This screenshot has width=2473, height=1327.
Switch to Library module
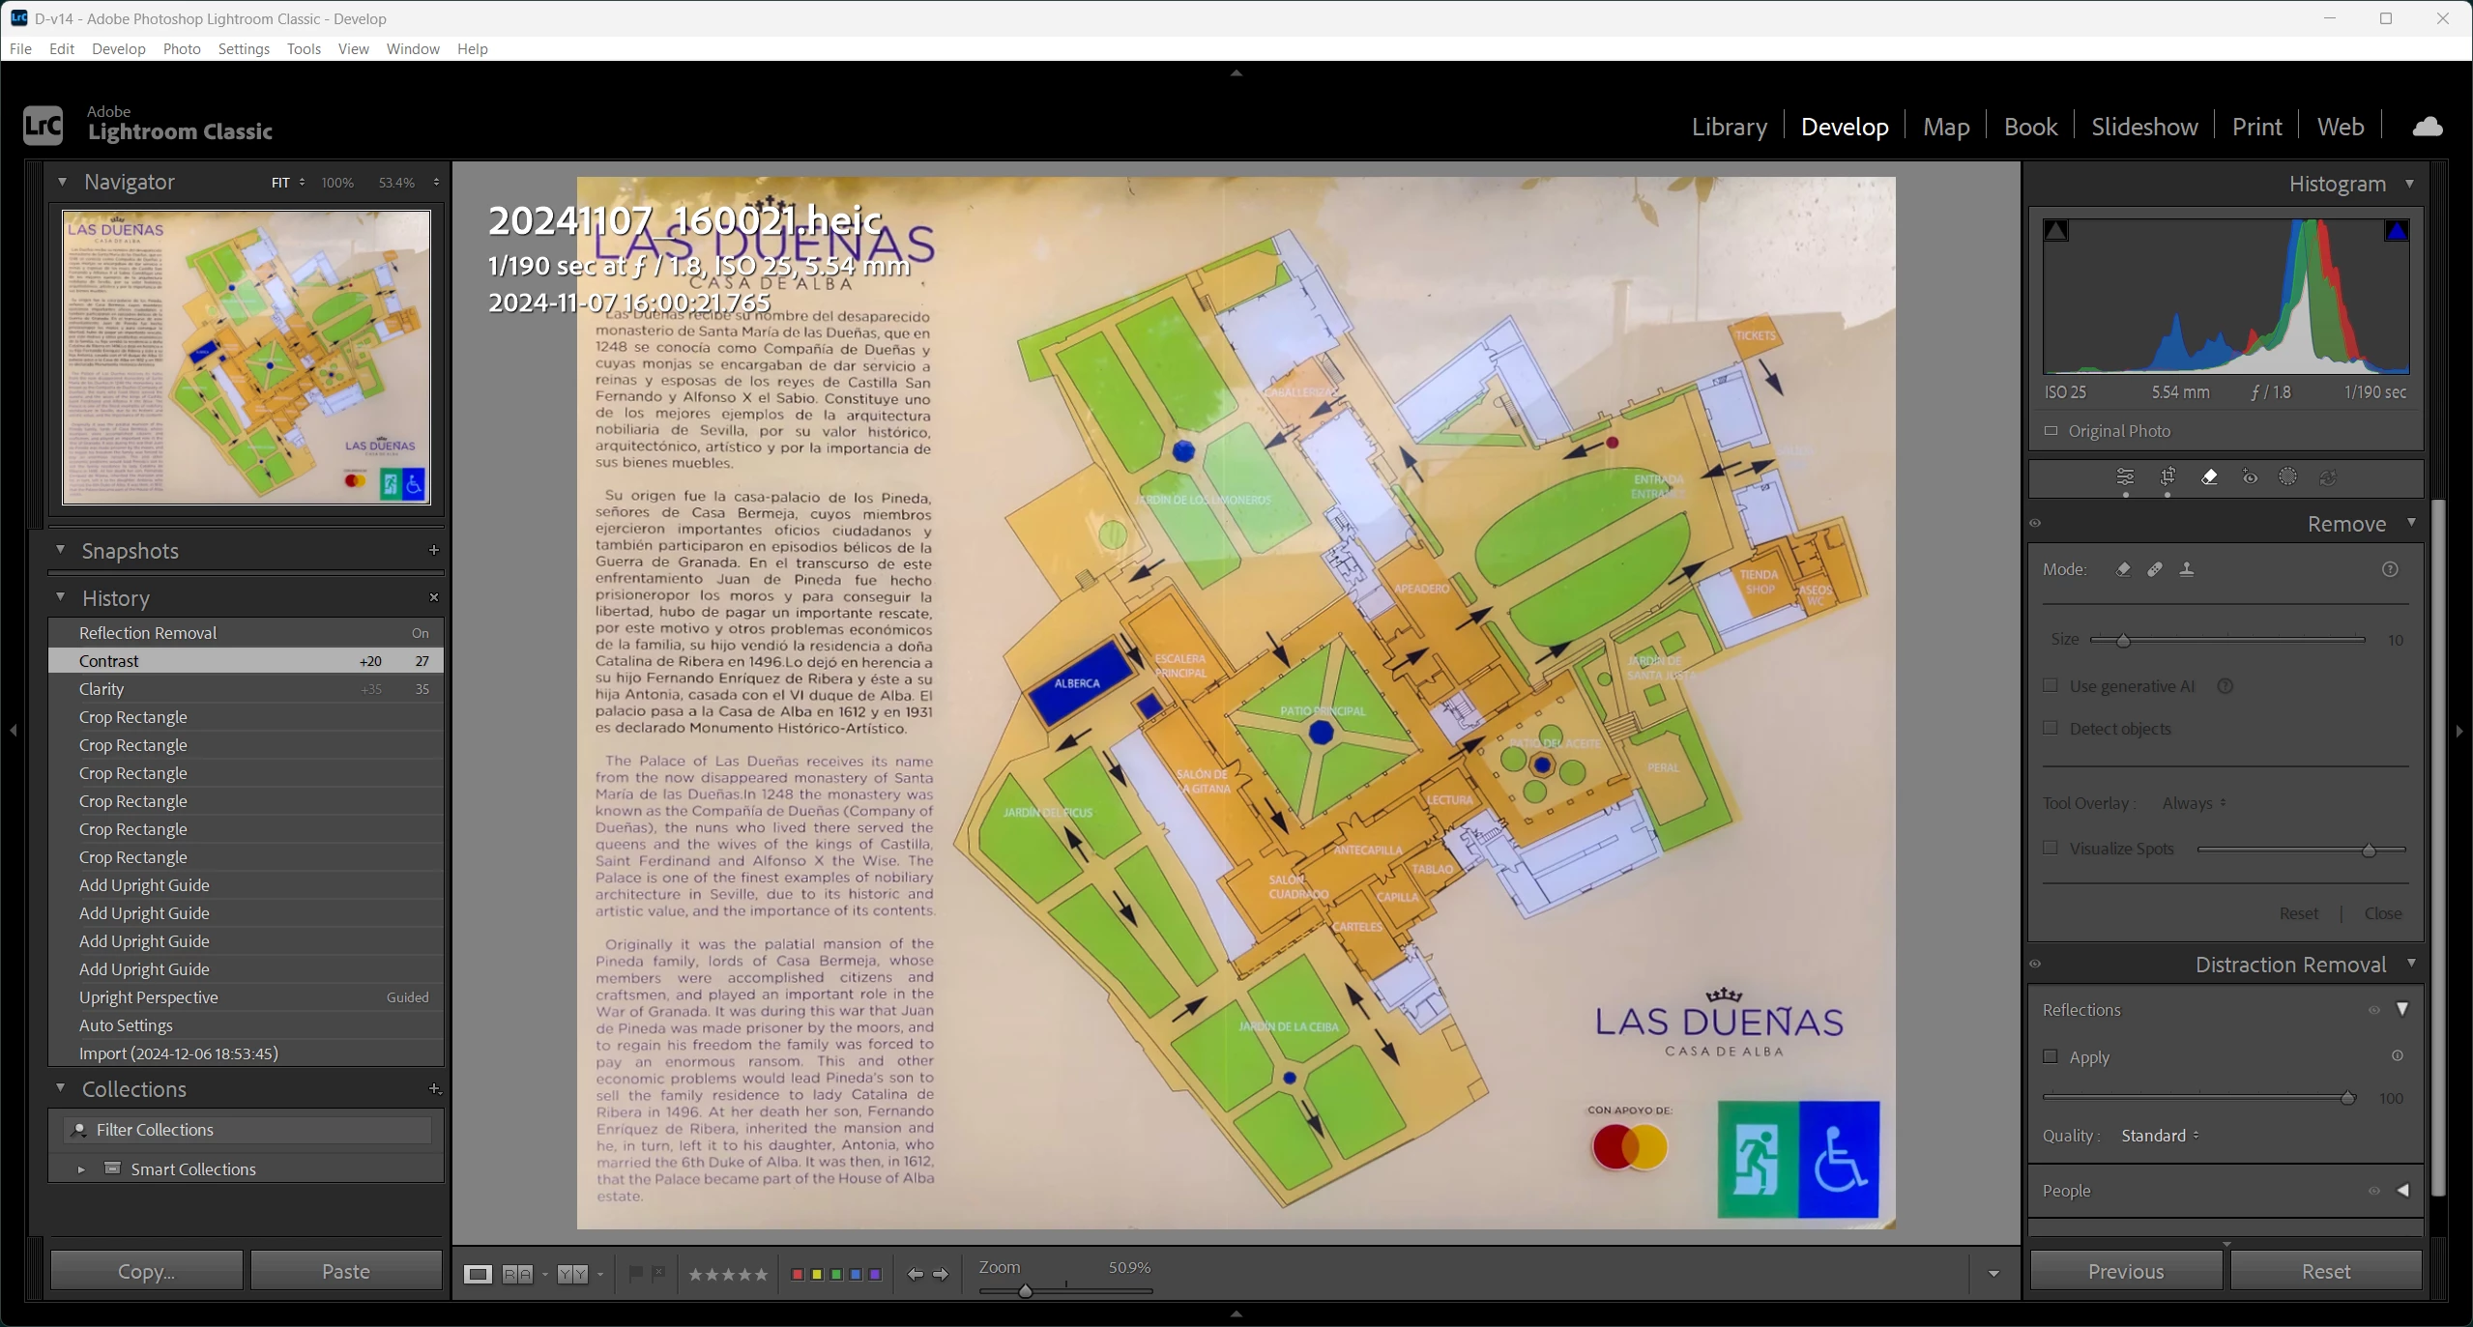1730,127
